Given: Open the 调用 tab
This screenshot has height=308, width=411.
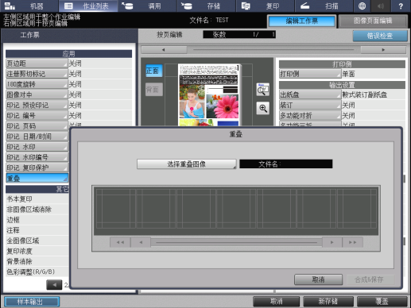Looking at the screenshot, I should pyautogui.click(x=147, y=6).
